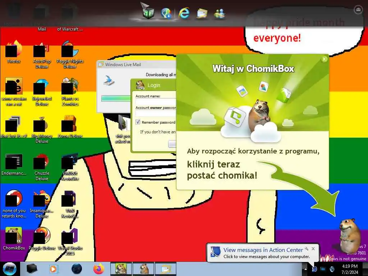The image size is (368, 276).
Task: Click the dark globe browser icon in taskbar
Action: [77, 269]
